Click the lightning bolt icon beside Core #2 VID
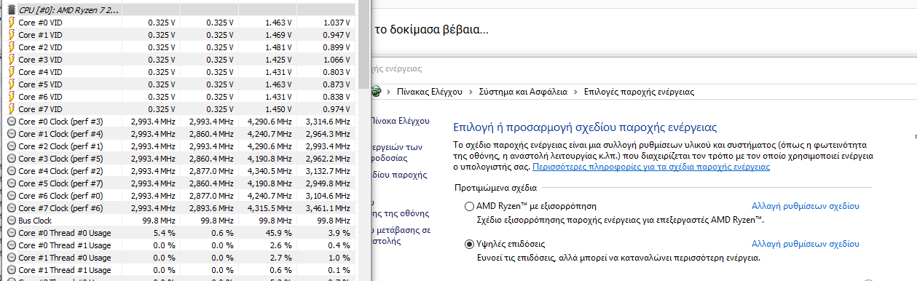 [12, 47]
